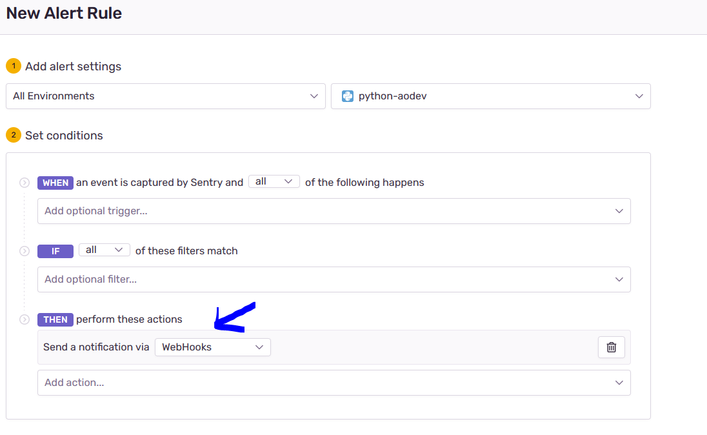The width and height of the screenshot is (707, 435).
Task: Click the yellow step 1 badge
Action: (14, 66)
